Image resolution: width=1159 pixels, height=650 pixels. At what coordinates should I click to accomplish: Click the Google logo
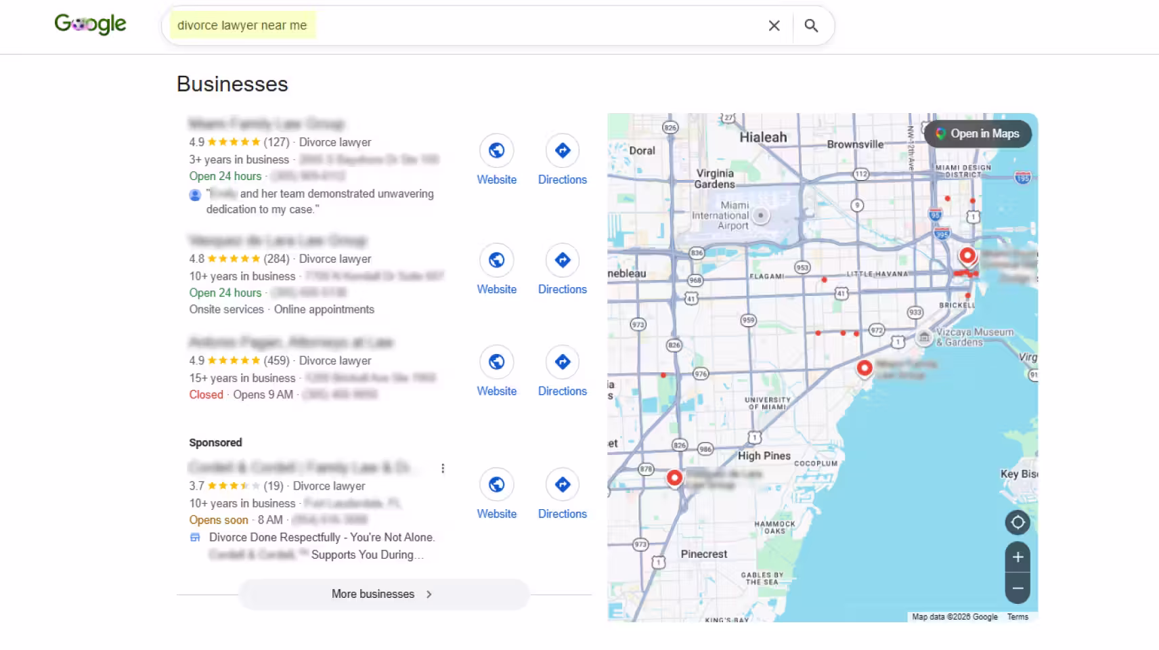(x=90, y=24)
